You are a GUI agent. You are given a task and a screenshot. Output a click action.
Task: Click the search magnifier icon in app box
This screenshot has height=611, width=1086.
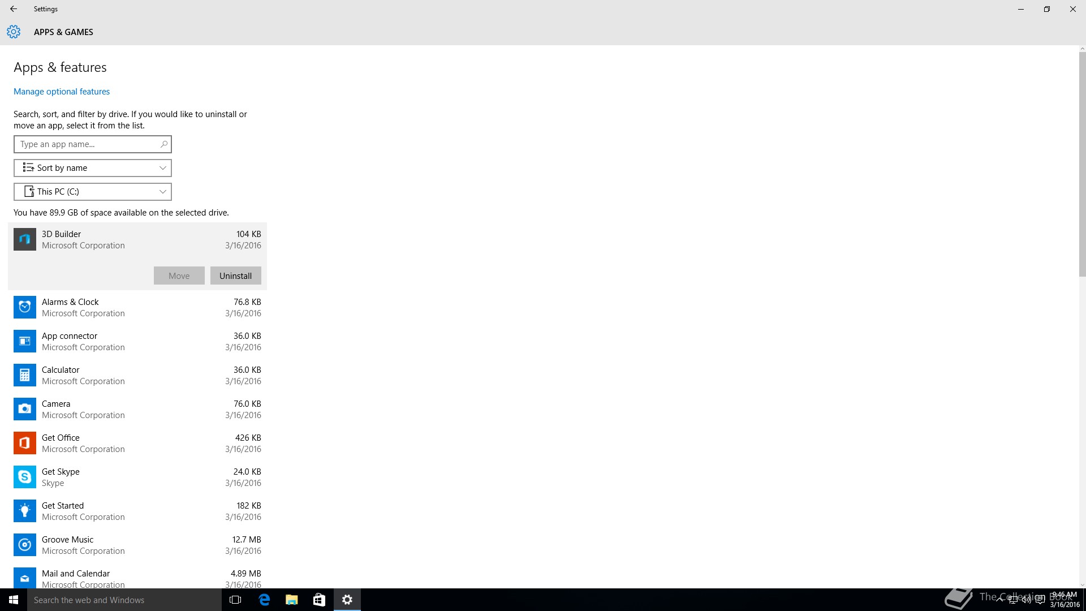click(x=163, y=144)
